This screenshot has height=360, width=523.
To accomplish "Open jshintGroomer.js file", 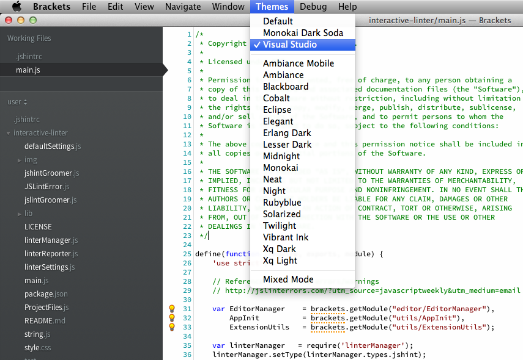I will 52,173.
